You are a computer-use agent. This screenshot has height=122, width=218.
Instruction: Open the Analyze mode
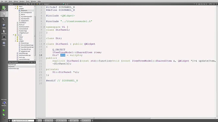4,38
